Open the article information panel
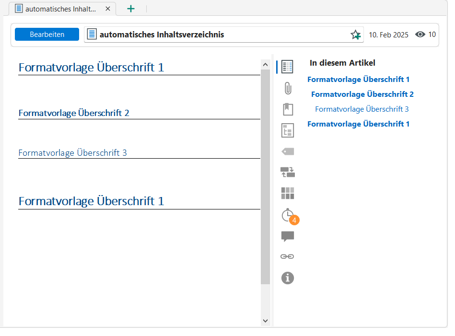 point(288,278)
